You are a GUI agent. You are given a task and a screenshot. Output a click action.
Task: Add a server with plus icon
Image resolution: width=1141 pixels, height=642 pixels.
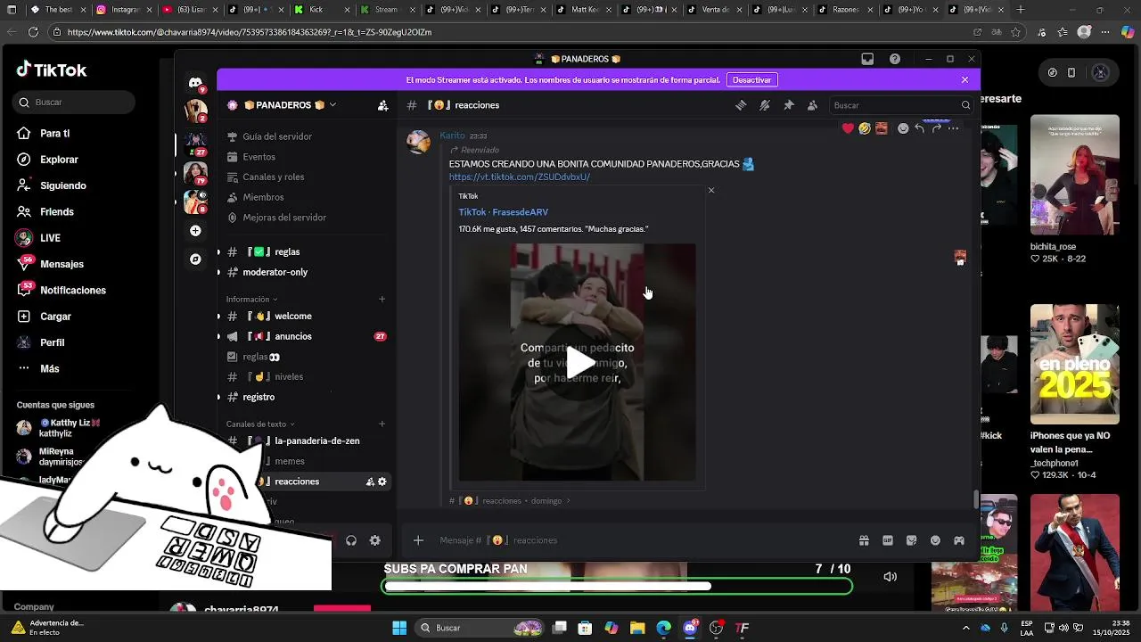click(195, 231)
